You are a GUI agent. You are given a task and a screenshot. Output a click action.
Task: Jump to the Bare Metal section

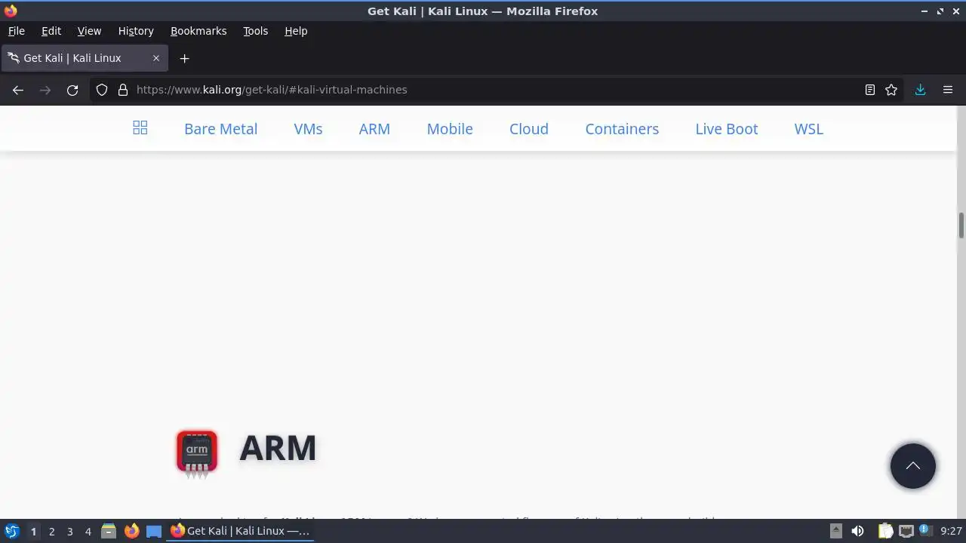[x=220, y=129]
